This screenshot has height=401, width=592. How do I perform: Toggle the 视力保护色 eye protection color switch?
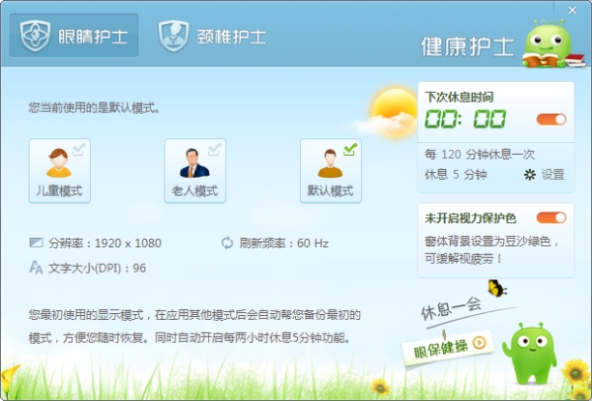click(x=552, y=217)
